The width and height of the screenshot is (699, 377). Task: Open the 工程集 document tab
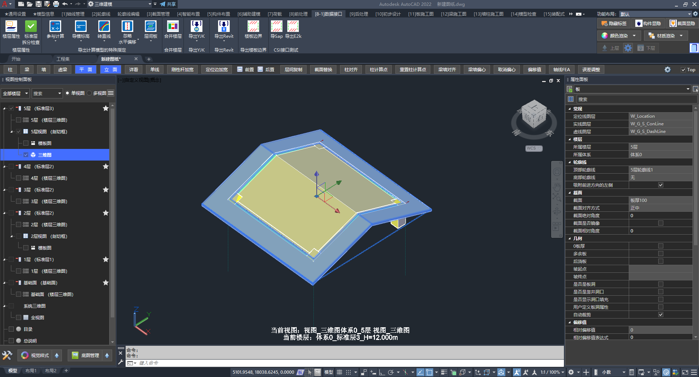(63, 59)
